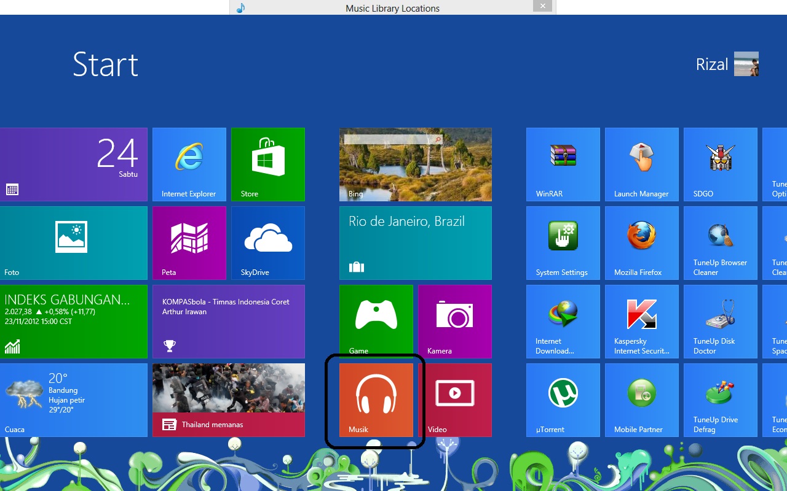This screenshot has width=787, height=491.
Task: View the Rio de Janeiro travel tile
Action: 415,242
